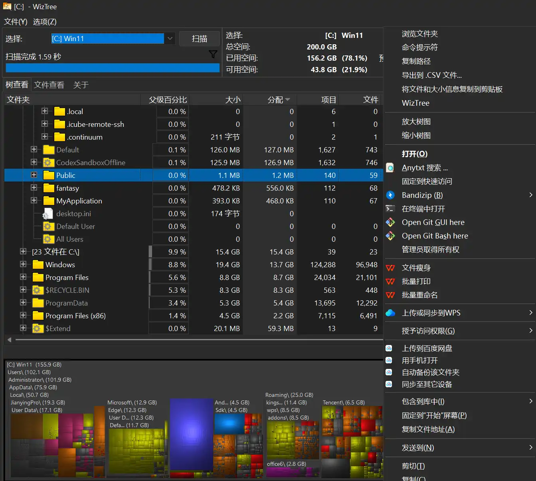Expand the .local folder node
Screen dimensions: 536x481
[x=45, y=111]
